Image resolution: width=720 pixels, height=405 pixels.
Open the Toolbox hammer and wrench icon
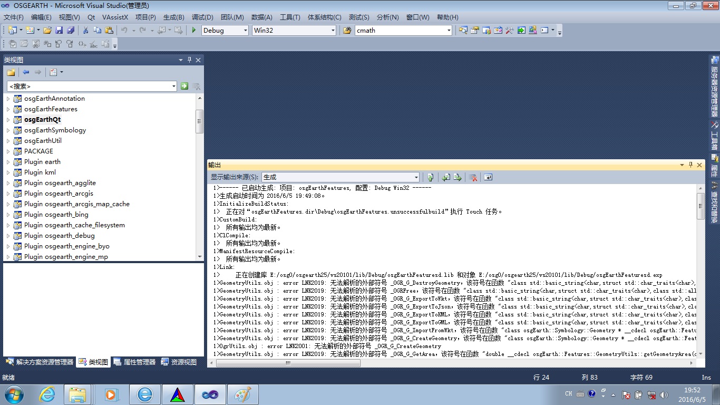point(509,30)
